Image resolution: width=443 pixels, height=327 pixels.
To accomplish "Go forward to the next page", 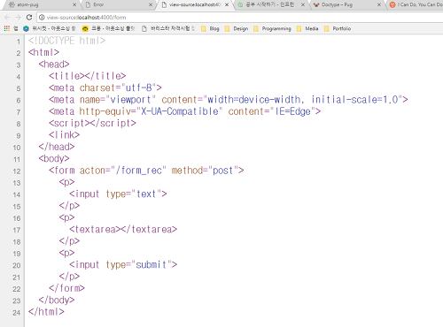I will 18,18.
